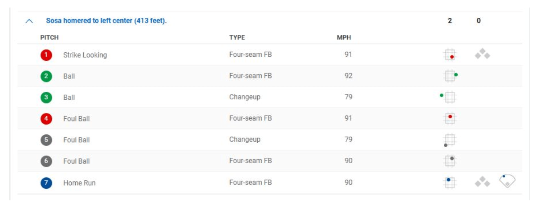The width and height of the screenshot is (536, 203).
Task: Click the blue pitch 7 number badge
Action: click(46, 183)
